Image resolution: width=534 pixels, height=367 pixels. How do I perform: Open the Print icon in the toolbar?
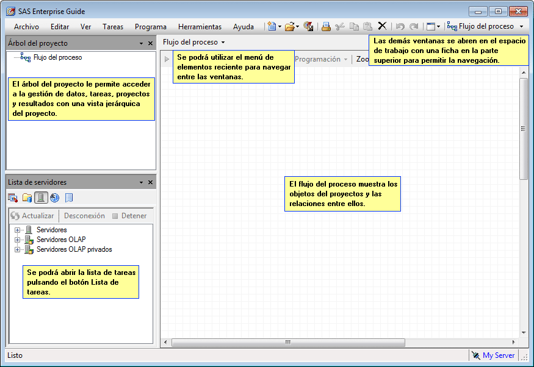click(326, 26)
